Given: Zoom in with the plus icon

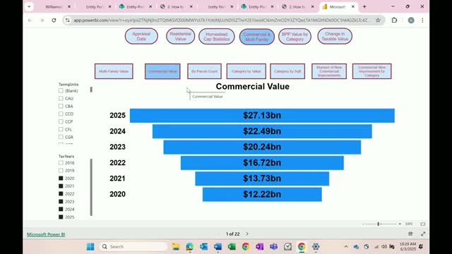Looking at the screenshot, I should pos(400,224).
